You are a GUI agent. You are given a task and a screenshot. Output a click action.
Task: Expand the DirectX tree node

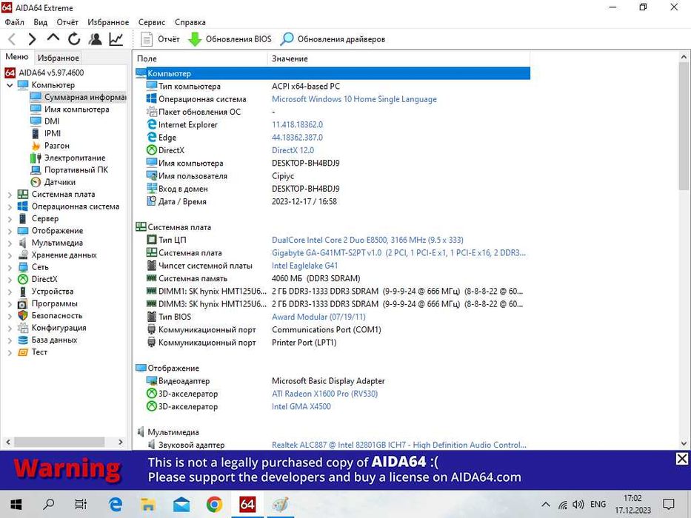pos(10,279)
